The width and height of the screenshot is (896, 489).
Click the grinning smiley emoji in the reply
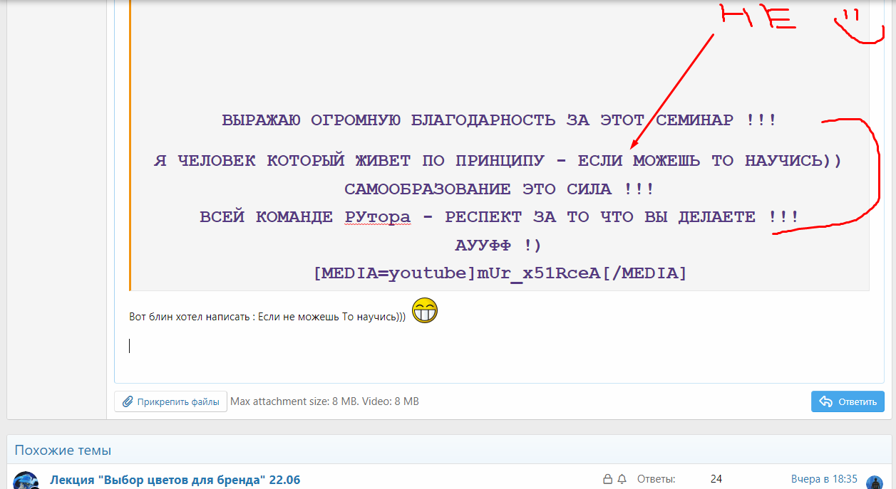425,310
